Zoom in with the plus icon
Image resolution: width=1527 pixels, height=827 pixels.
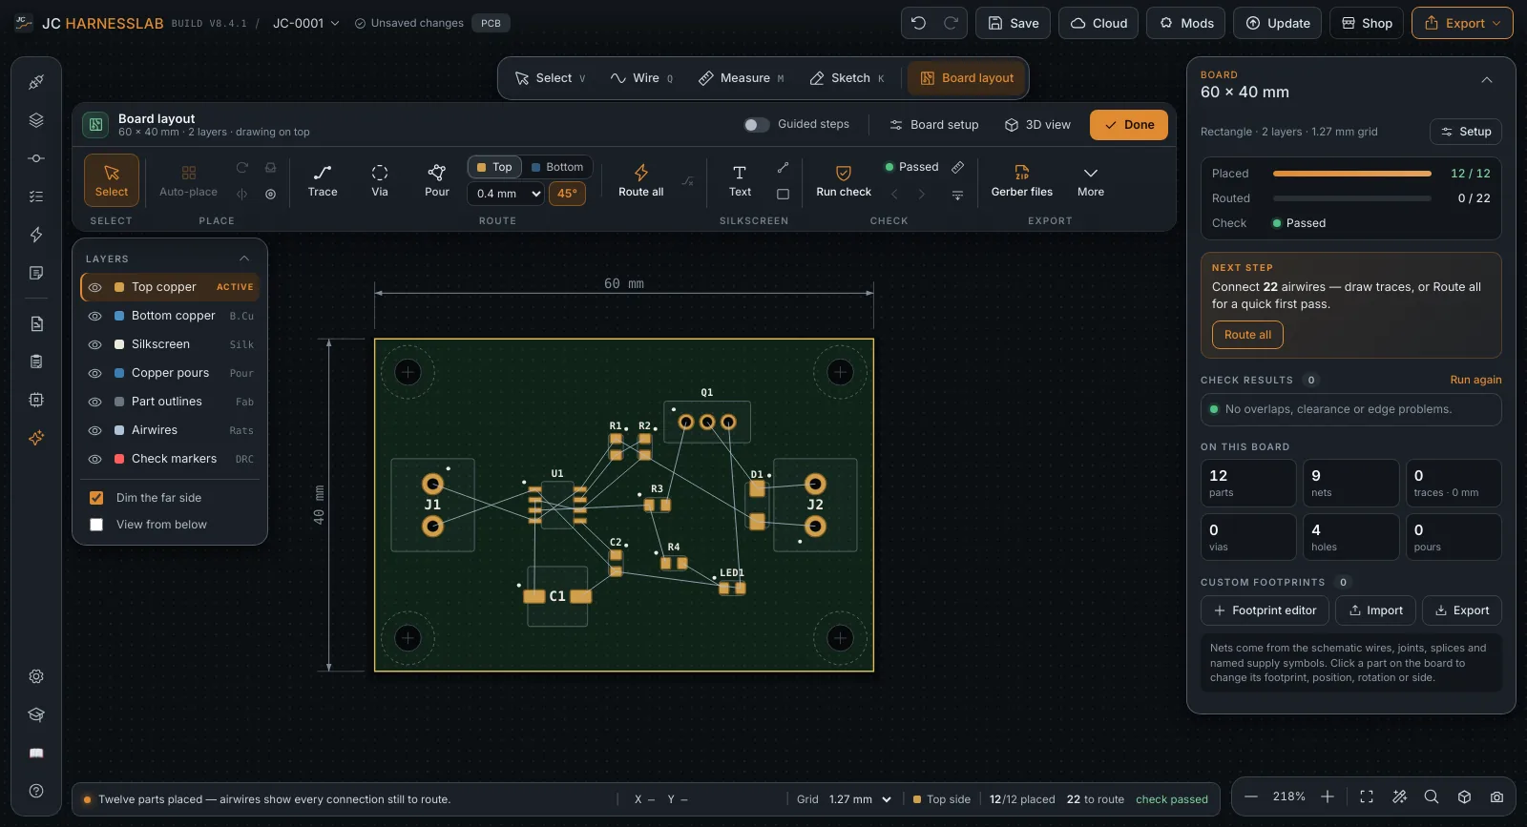click(x=1328, y=796)
